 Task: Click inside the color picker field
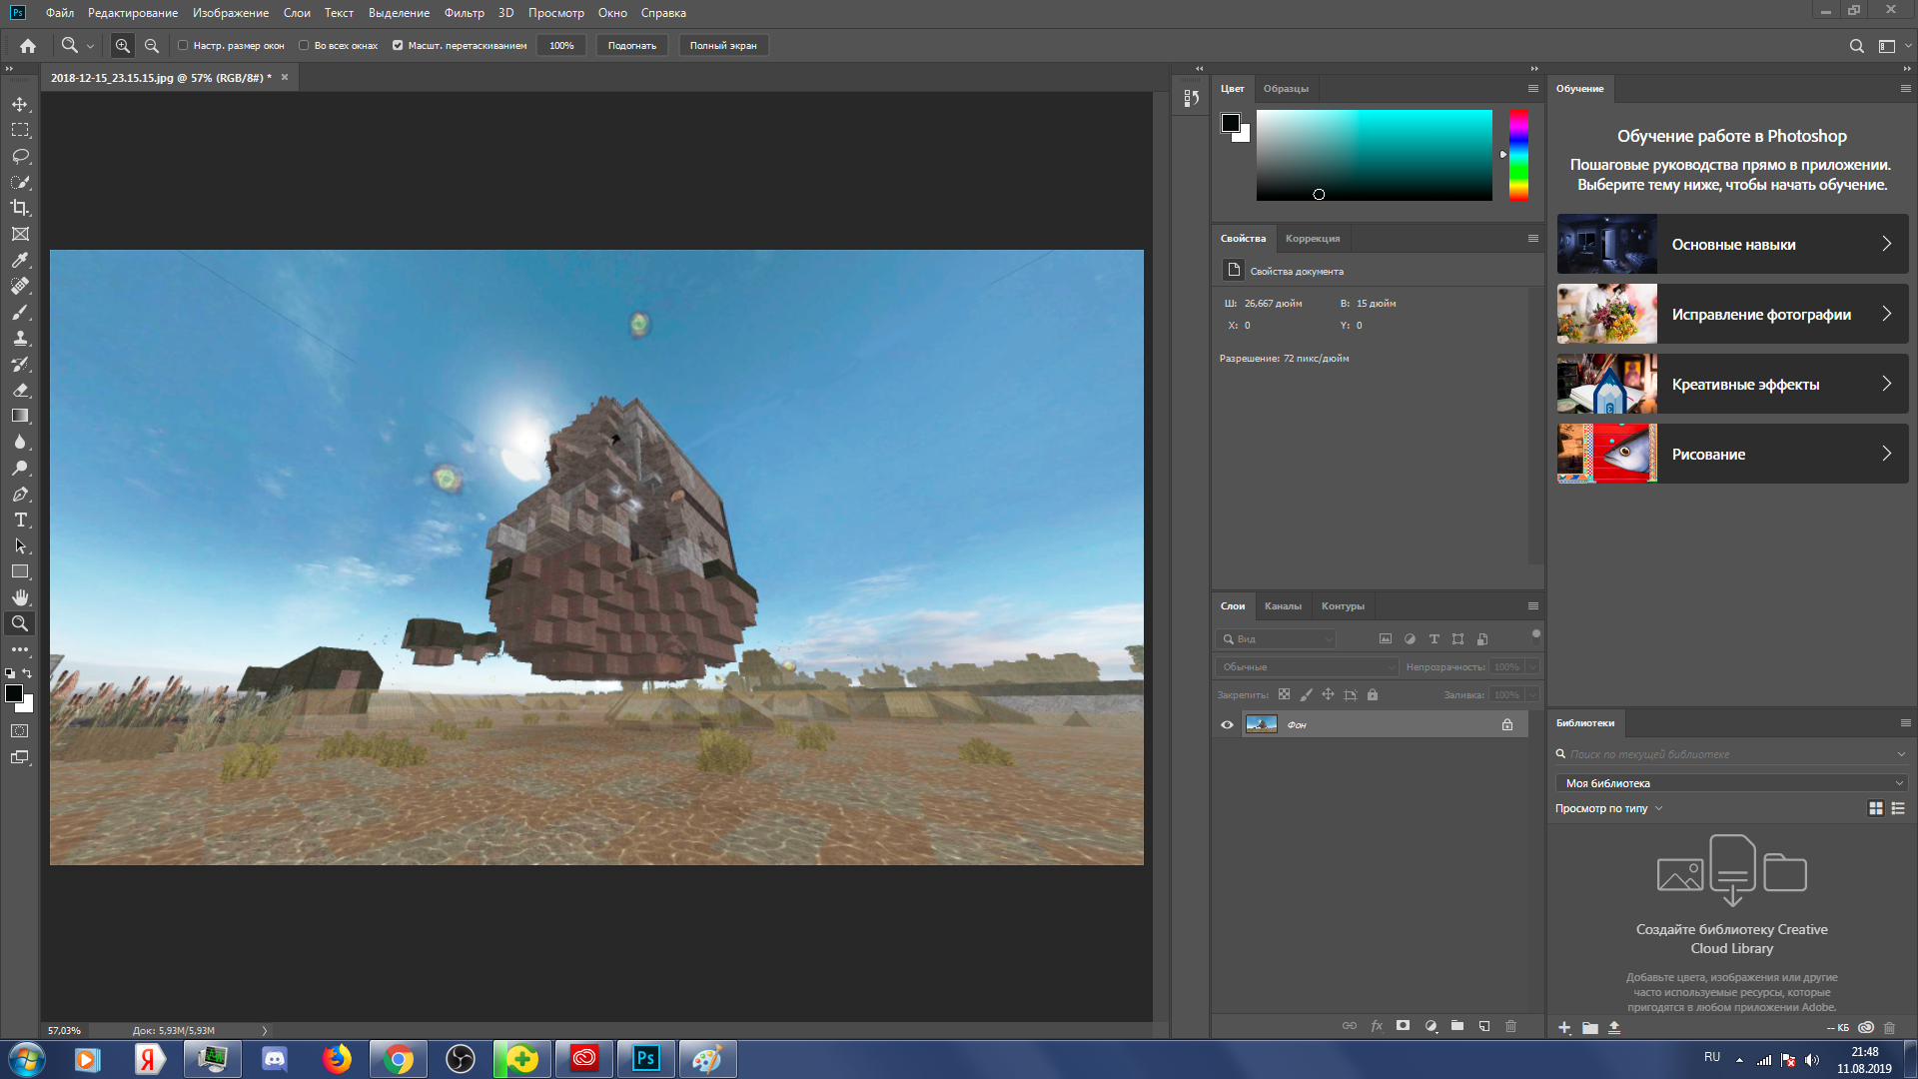click(1374, 155)
